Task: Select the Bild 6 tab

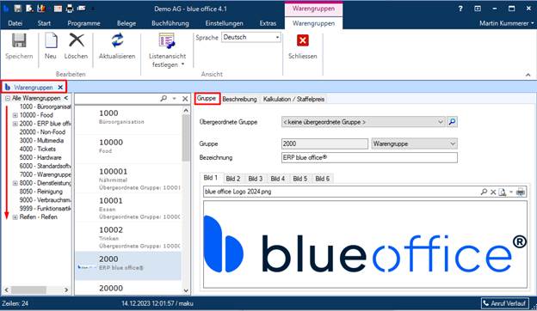Action: (x=322, y=179)
